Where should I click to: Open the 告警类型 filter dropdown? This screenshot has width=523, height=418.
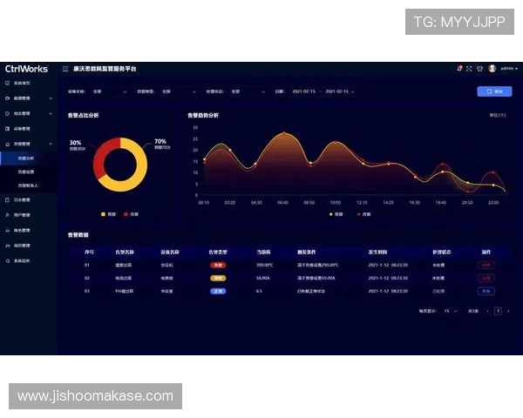tap(177, 91)
